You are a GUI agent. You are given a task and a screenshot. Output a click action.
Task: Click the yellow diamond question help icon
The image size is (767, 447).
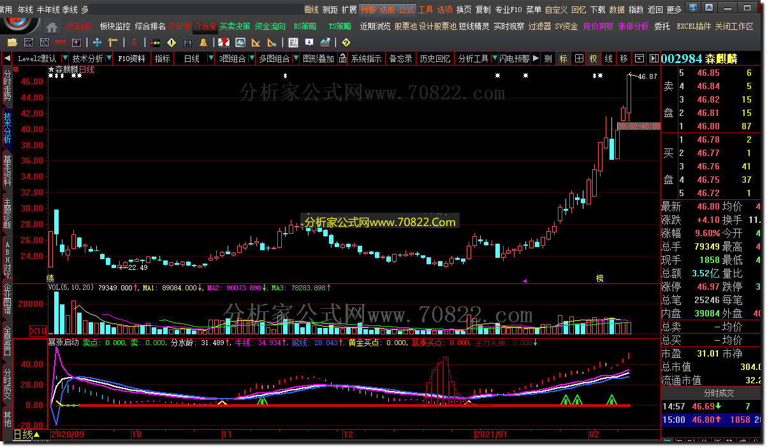(346, 43)
